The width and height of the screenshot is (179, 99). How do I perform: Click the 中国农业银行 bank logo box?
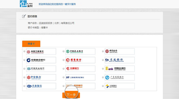[80, 51]
